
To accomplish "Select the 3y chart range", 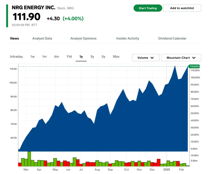I will point(92,57).
